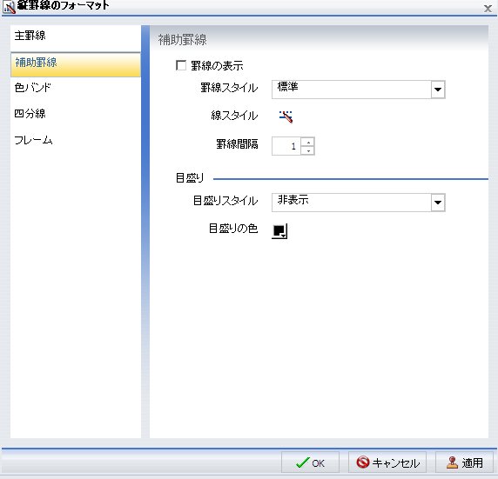The width and height of the screenshot is (498, 479).
Task: Close the 縦罫線のフォーマット dialog
Action: pyautogui.click(x=488, y=8)
